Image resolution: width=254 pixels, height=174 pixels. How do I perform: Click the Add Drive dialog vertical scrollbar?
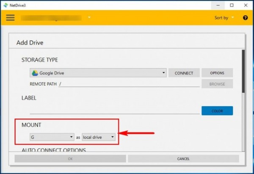tap(243, 71)
